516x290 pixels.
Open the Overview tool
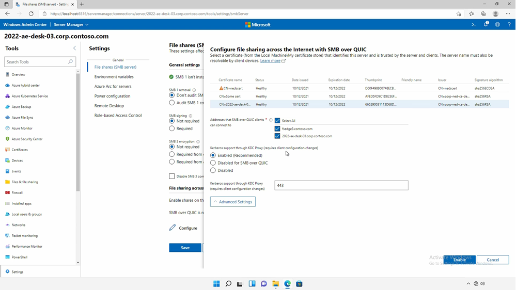pos(18,75)
